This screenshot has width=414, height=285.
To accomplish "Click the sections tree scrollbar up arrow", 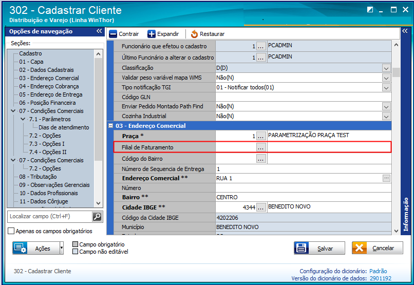I will pyautogui.click(x=98, y=54).
